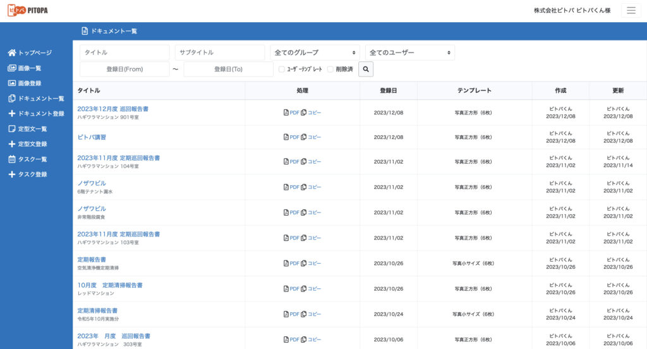This screenshot has width=647, height=349.
Task: Open 画像一覧 in sidebar
Action: 30,68
